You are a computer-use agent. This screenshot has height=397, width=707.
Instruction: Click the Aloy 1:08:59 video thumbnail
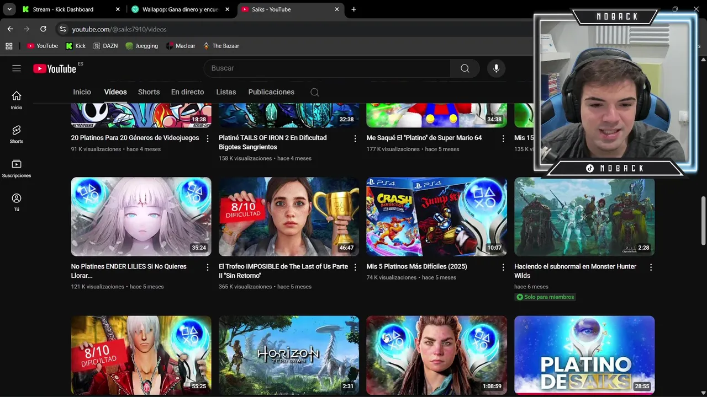(x=436, y=355)
